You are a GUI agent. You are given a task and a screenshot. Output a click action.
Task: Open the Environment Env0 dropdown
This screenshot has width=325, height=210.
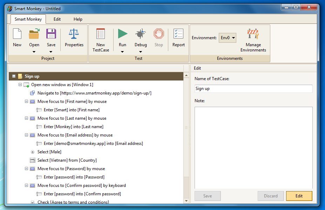[x=228, y=38]
